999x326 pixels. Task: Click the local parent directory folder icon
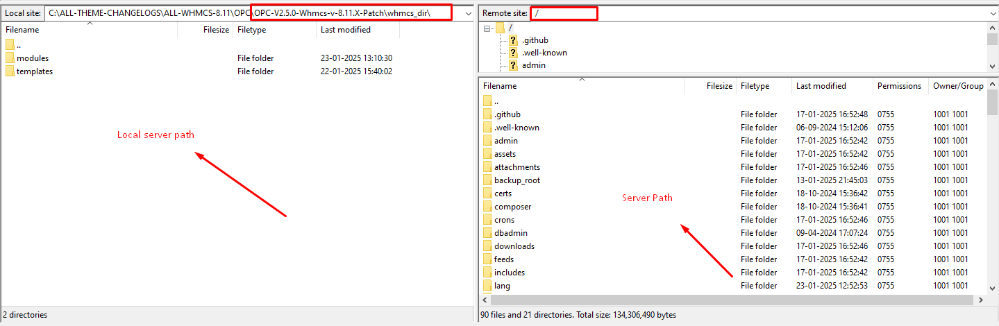10,45
